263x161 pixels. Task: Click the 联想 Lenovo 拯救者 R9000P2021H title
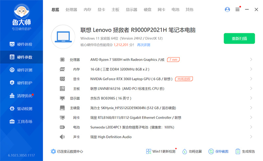[138, 30]
